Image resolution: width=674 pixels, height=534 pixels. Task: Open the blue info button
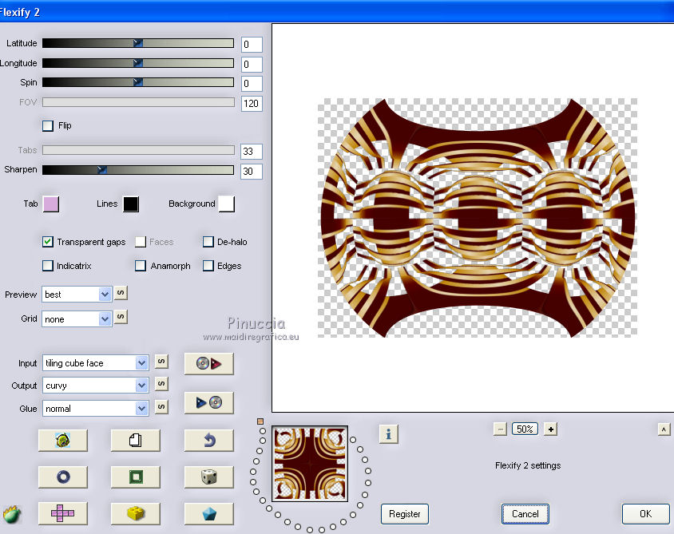tap(389, 434)
